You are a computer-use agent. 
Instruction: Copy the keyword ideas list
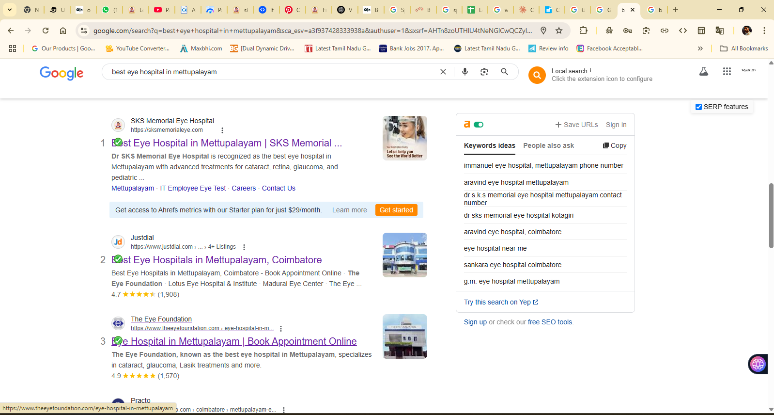click(x=615, y=145)
